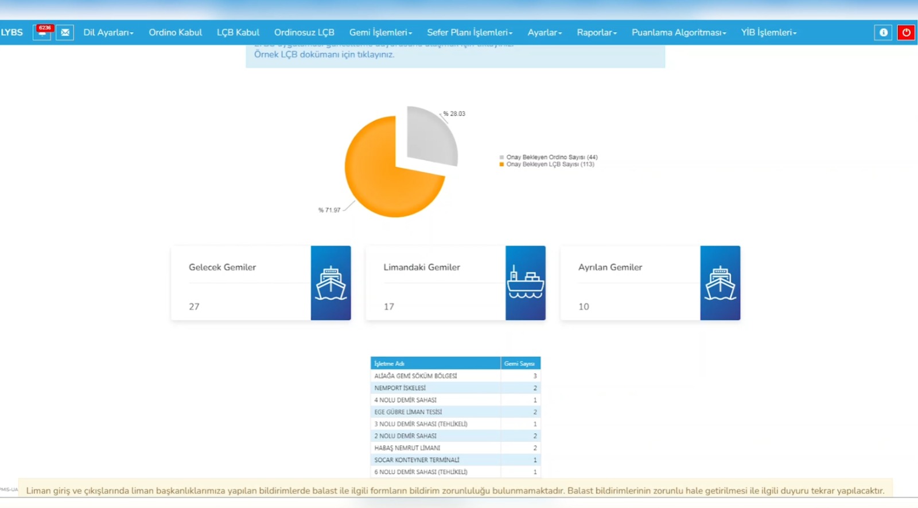The height and width of the screenshot is (508, 918).
Task: Open the Raporlar dropdown menu
Action: (597, 33)
